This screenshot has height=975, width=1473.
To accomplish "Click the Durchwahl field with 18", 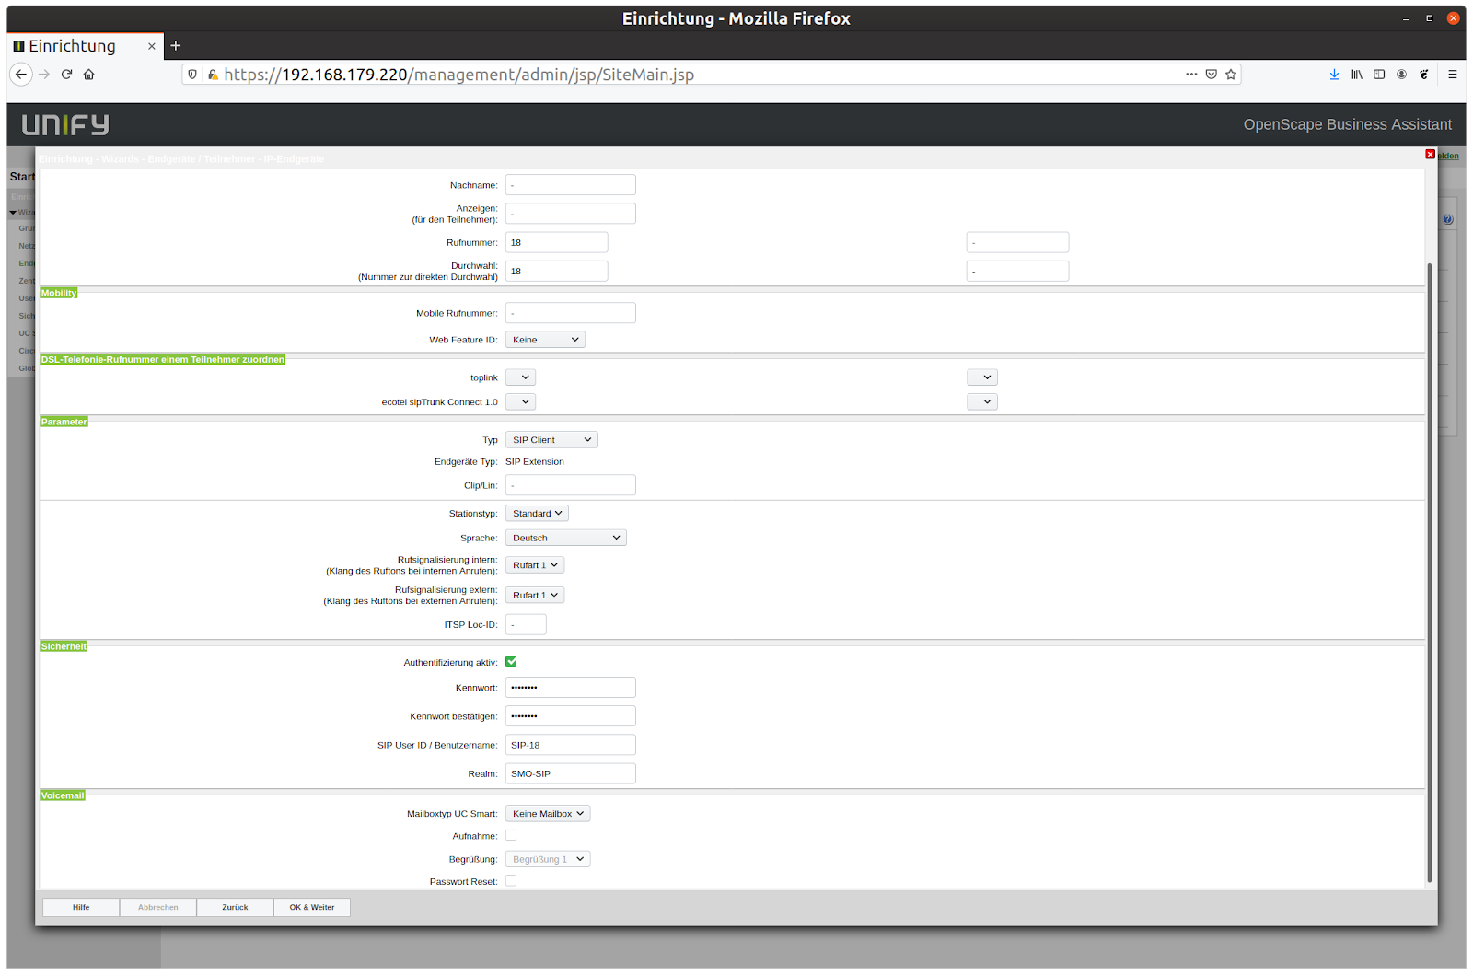I will click(x=557, y=271).
